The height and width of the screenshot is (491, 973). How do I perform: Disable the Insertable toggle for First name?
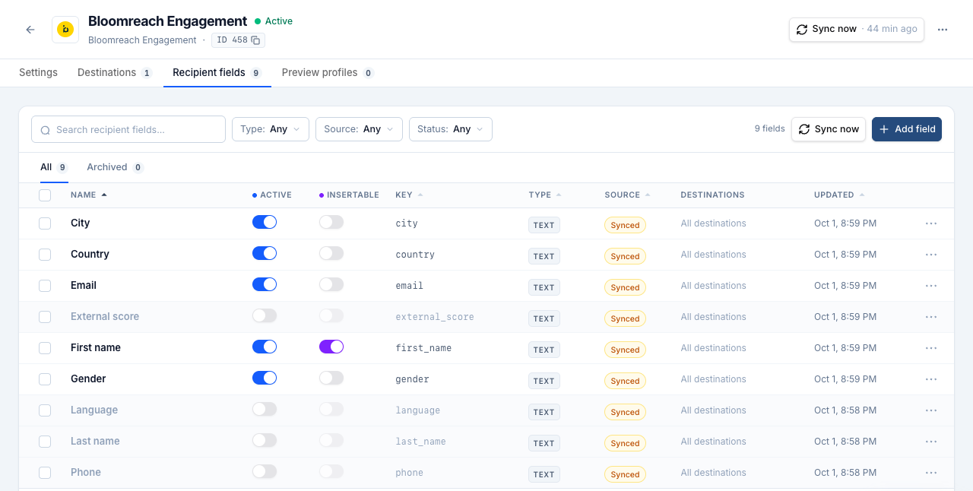coord(331,347)
